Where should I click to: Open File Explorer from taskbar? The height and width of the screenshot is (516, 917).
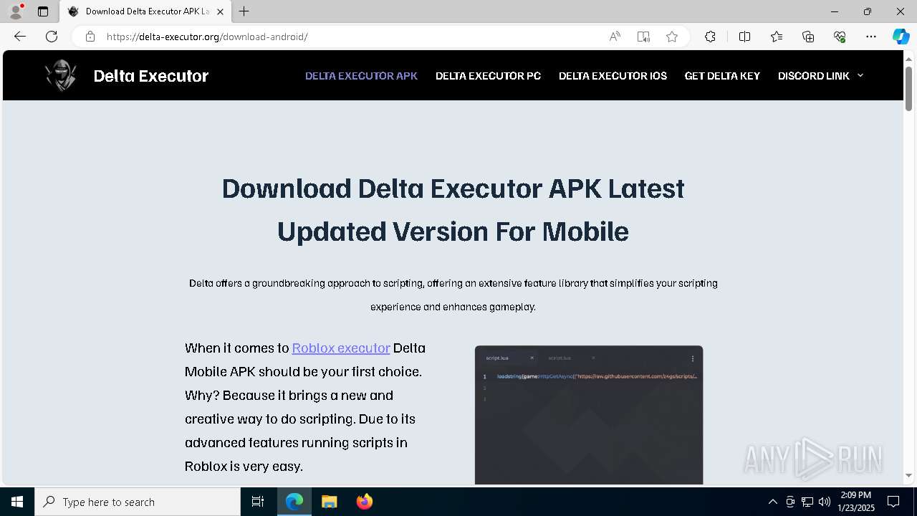click(329, 502)
